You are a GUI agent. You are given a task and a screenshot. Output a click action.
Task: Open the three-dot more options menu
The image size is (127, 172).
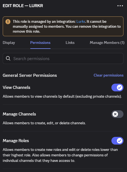coord(120,6)
